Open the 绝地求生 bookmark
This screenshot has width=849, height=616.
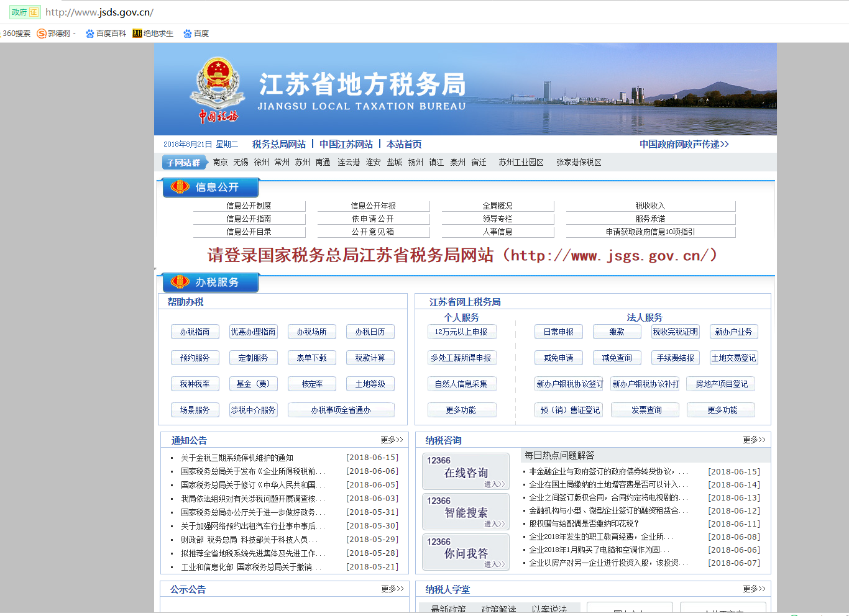[153, 34]
